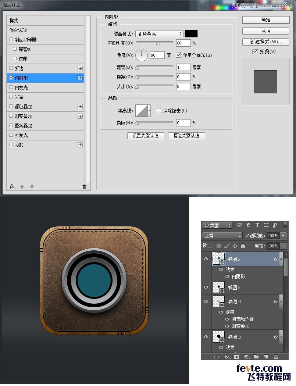Filter layers by pixel image icon
296x386 pixels.
coord(240,225)
